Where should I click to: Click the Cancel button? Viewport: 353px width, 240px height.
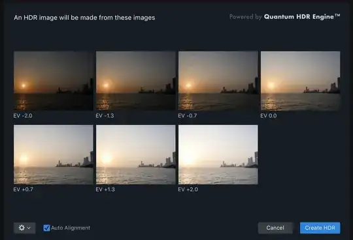pyautogui.click(x=275, y=228)
